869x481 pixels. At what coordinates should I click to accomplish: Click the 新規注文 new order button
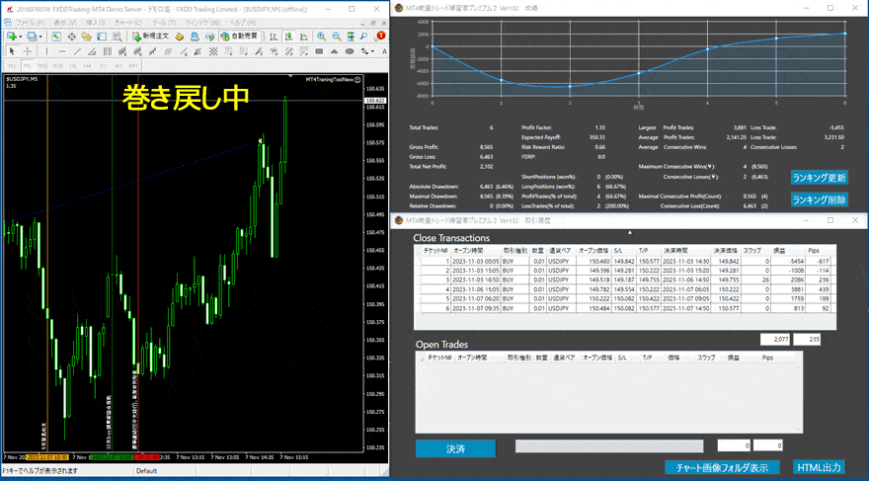click(155, 36)
